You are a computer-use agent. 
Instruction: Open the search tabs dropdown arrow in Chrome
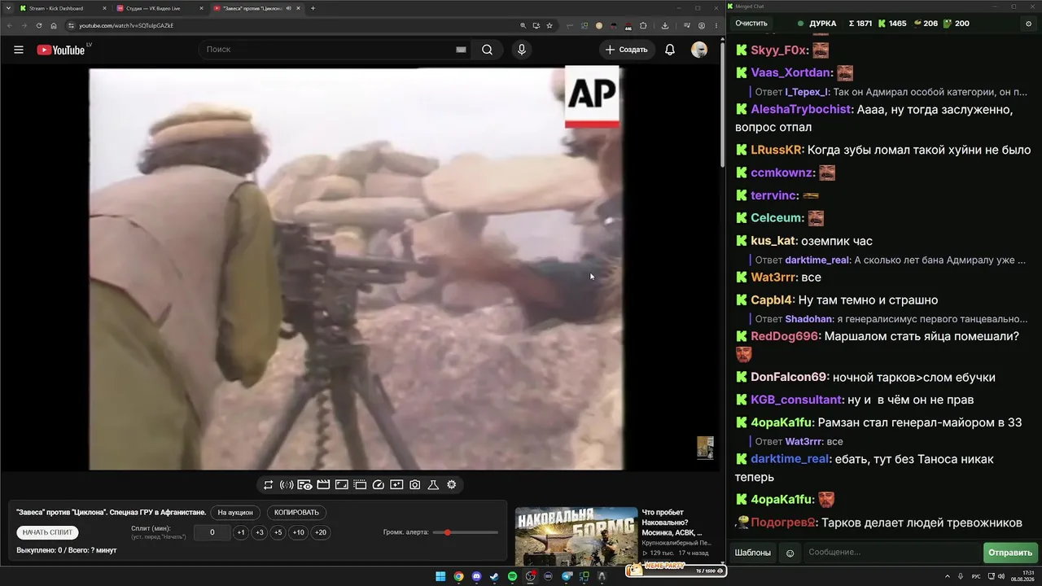pyautogui.click(x=8, y=8)
